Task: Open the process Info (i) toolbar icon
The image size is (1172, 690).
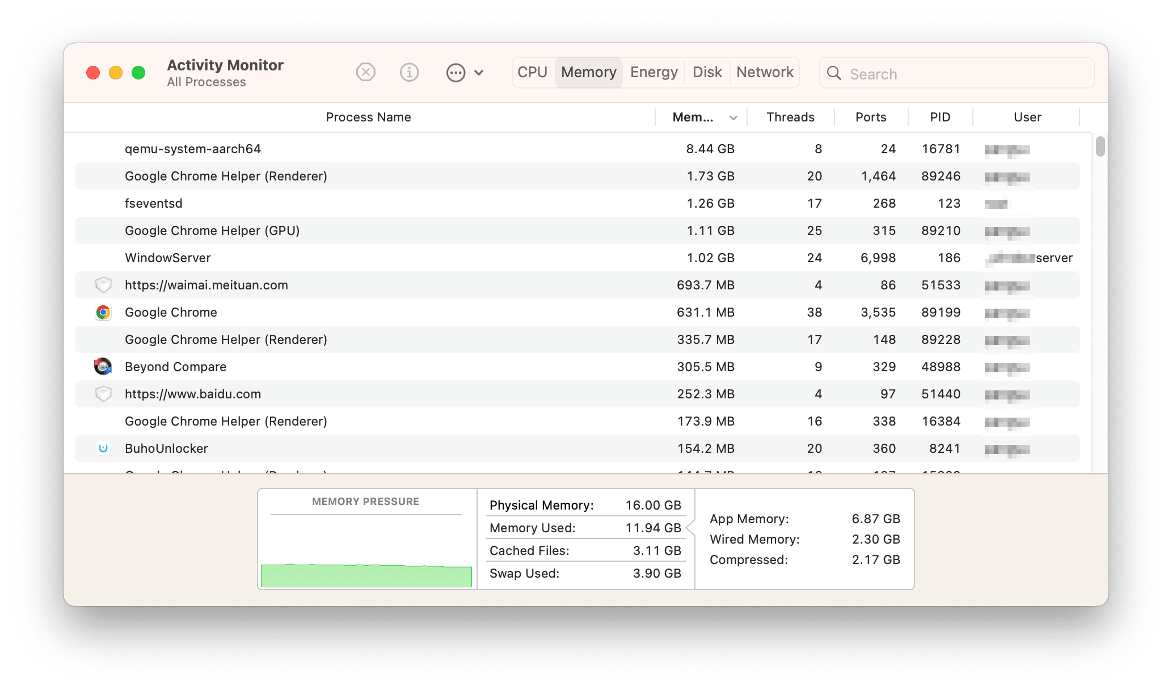Action: (409, 73)
